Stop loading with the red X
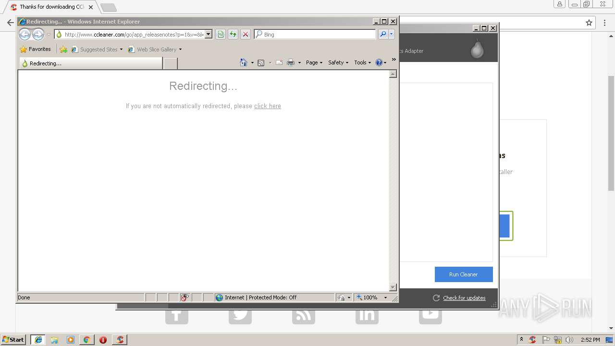Screen dimensions: 615x346 pos(246,34)
